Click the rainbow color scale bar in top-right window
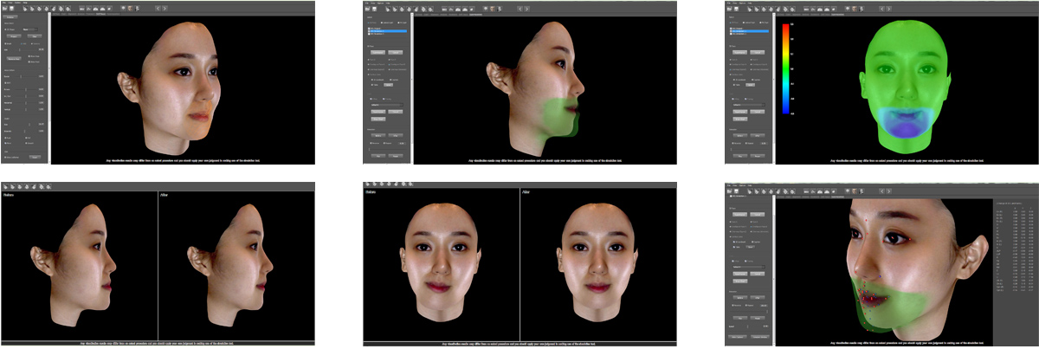1039x349 pixels. click(785, 69)
